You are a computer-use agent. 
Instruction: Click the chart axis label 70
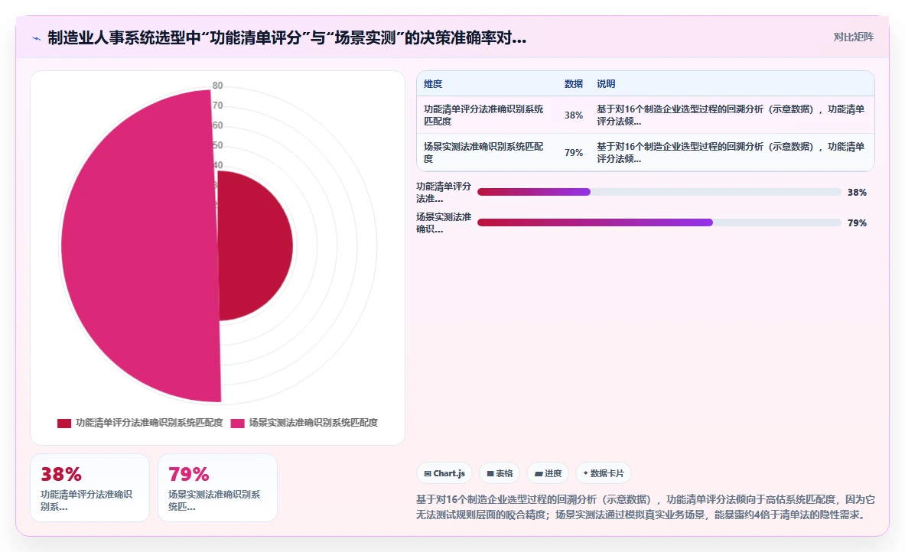tap(217, 105)
